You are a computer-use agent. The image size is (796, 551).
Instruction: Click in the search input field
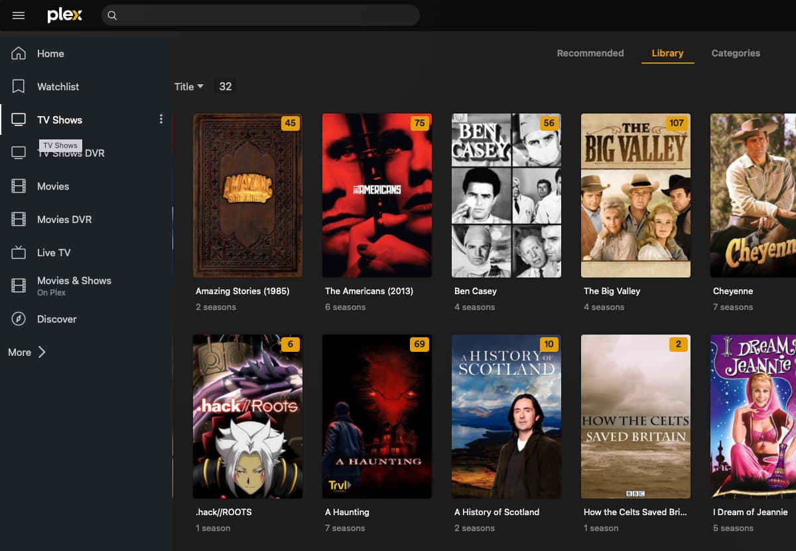261,15
